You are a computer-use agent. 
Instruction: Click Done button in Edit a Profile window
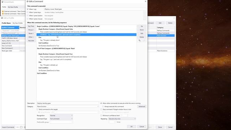pos(160,127)
